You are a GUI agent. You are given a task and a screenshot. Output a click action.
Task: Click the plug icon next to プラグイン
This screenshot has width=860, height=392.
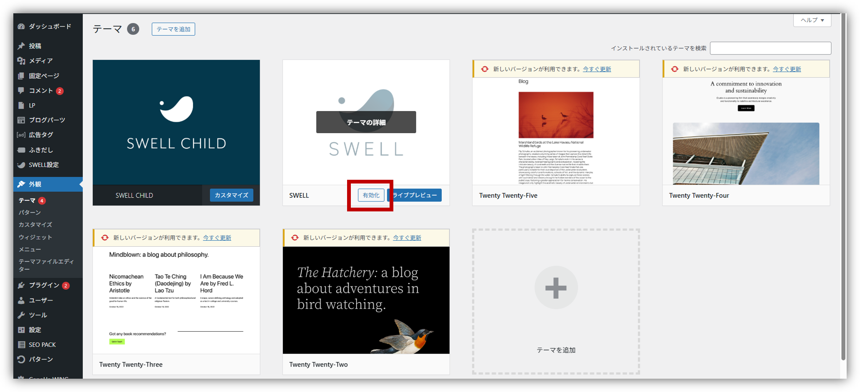[x=21, y=285]
